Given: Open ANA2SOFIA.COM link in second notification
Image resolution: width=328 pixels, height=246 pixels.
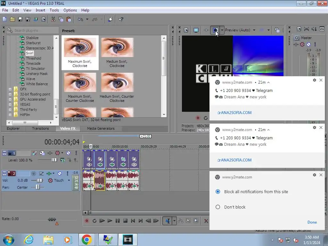Looking at the screenshot, I should tap(234, 160).
